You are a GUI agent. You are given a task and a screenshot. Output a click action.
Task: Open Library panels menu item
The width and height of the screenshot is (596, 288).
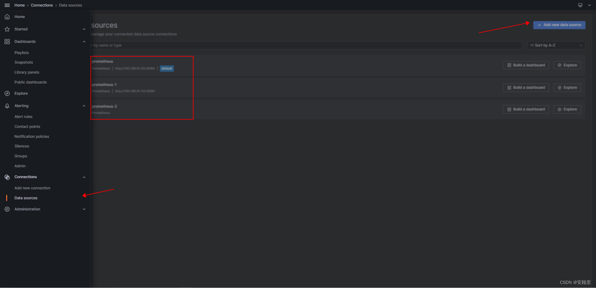[x=27, y=72]
